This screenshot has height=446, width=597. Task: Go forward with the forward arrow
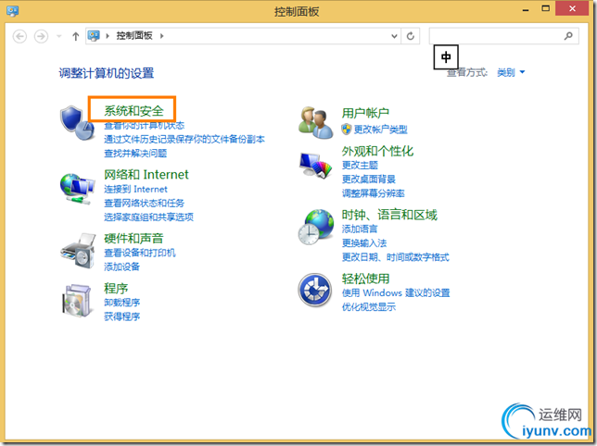point(41,36)
